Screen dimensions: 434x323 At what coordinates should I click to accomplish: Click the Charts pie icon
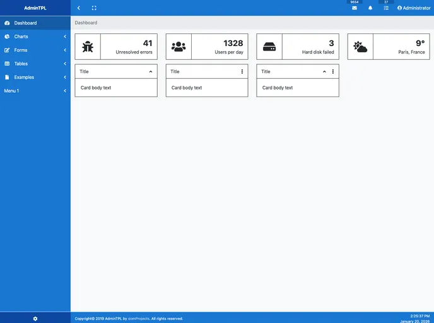[x=7, y=37]
